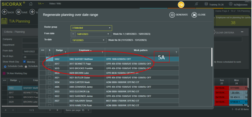Viewport: 252px width, 117px height.
Task: Open the dialog grid's three-dot column menu
Action: pyautogui.click(x=42, y=50)
